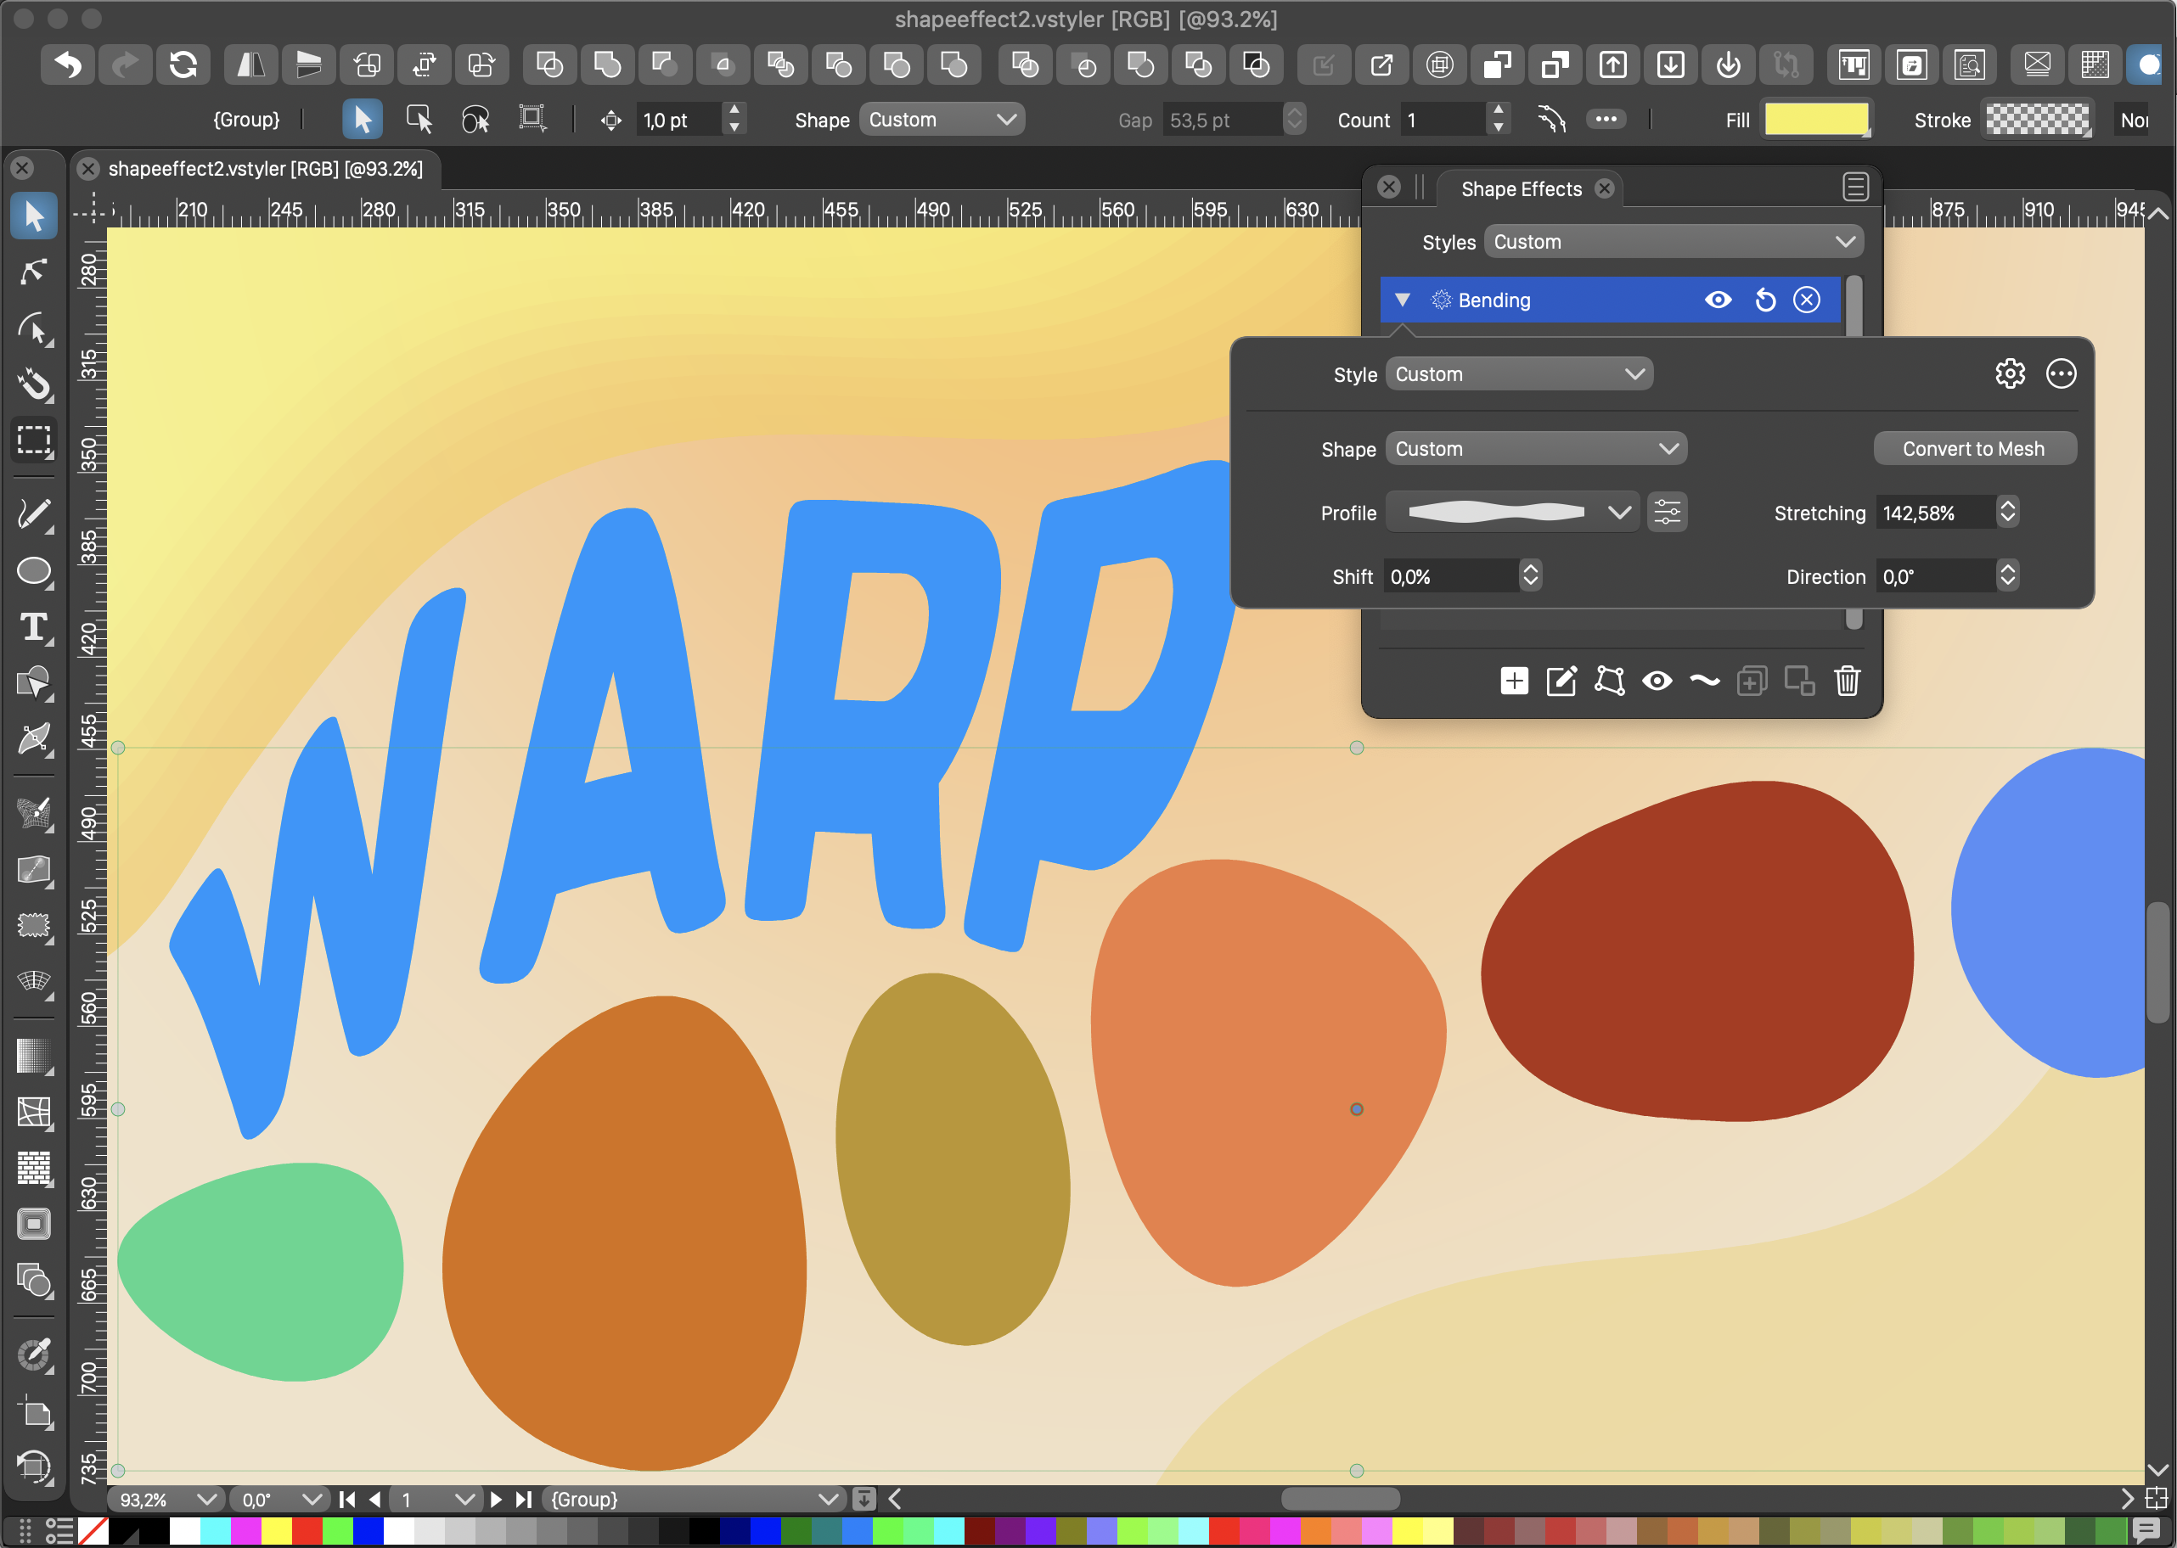Click the Reset icon on Bending row
The image size is (2177, 1548).
pyautogui.click(x=1765, y=300)
